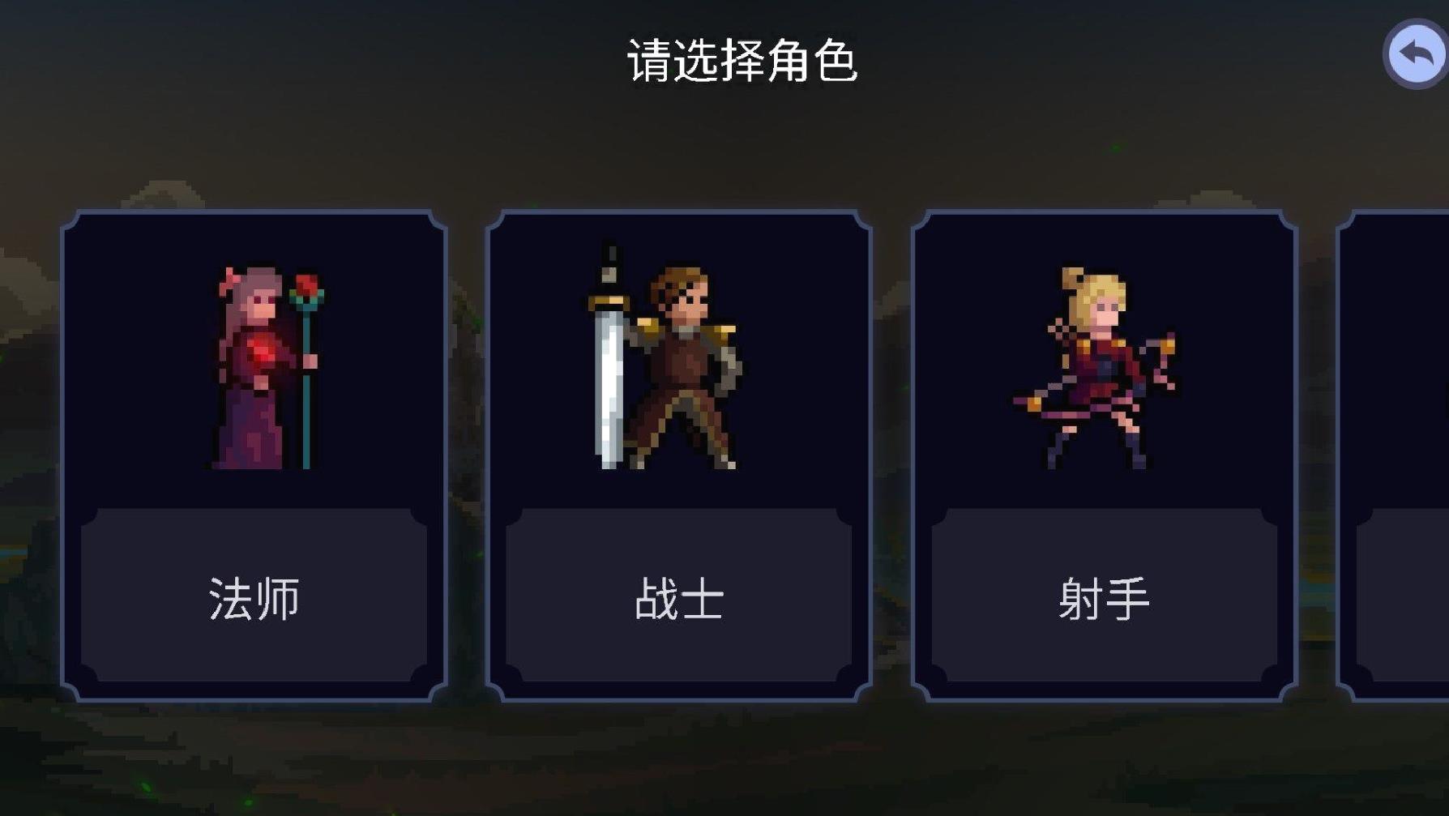The height and width of the screenshot is (816, 1449).
Task: Tap the label box on the fourth card
Action: (1403, 596)
